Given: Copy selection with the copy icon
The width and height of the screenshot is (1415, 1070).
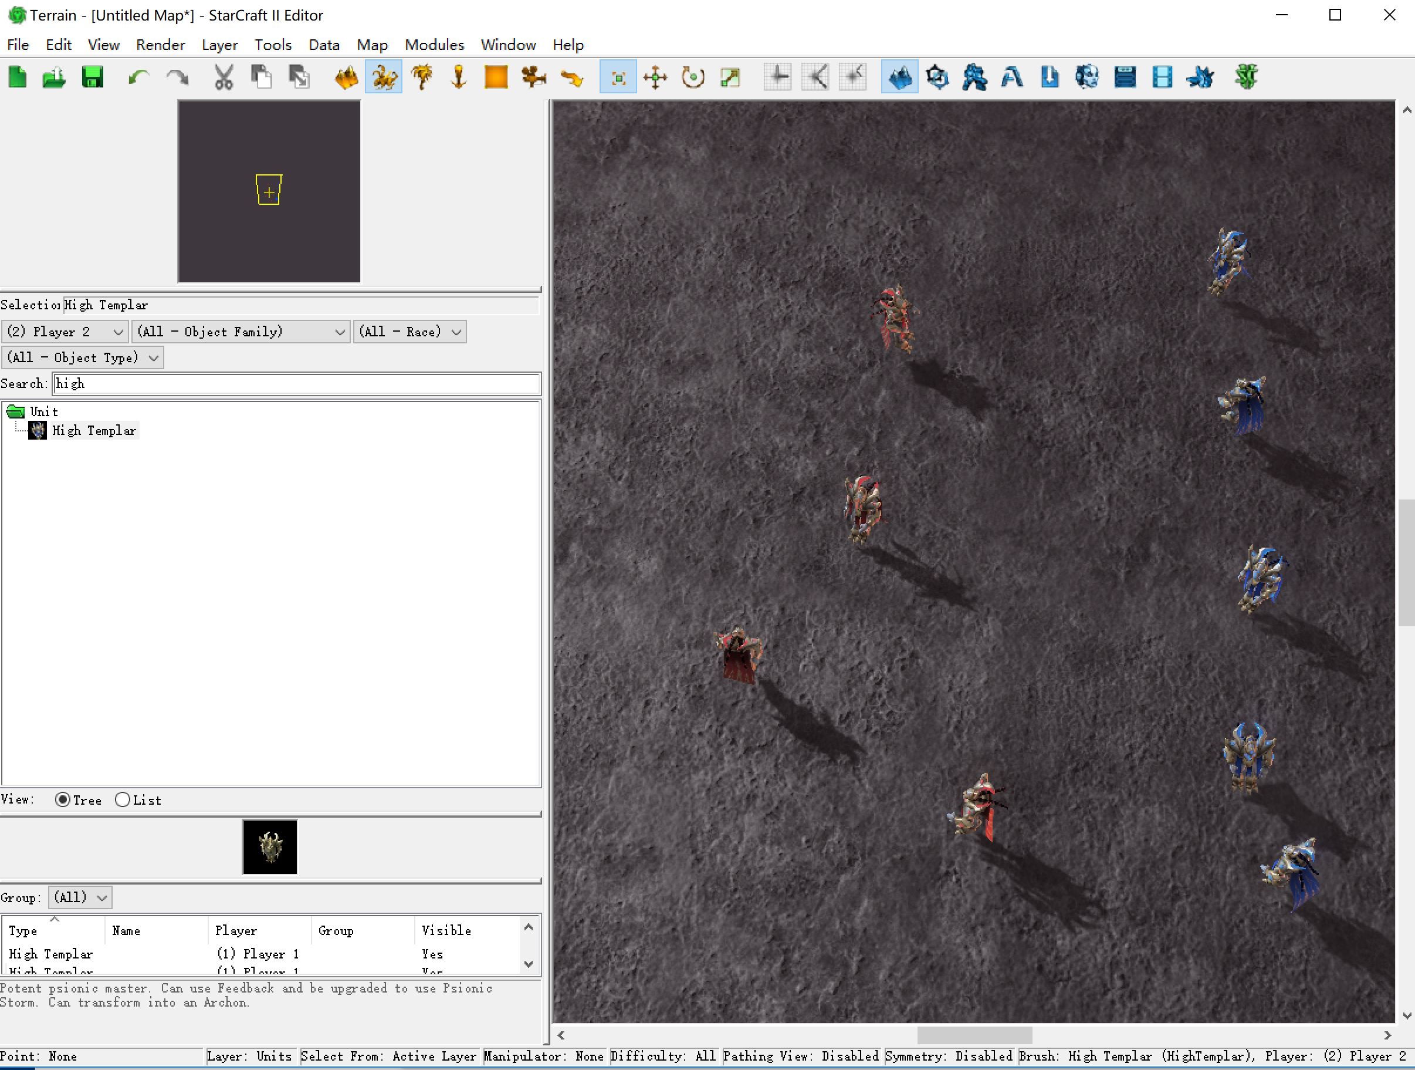Looking at the screenshot, I should pos(261,77).
